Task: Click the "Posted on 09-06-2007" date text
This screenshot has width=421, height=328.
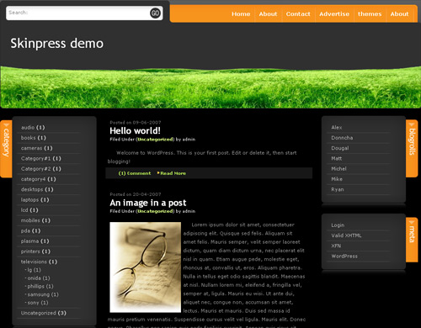Action: coord(136,123)
